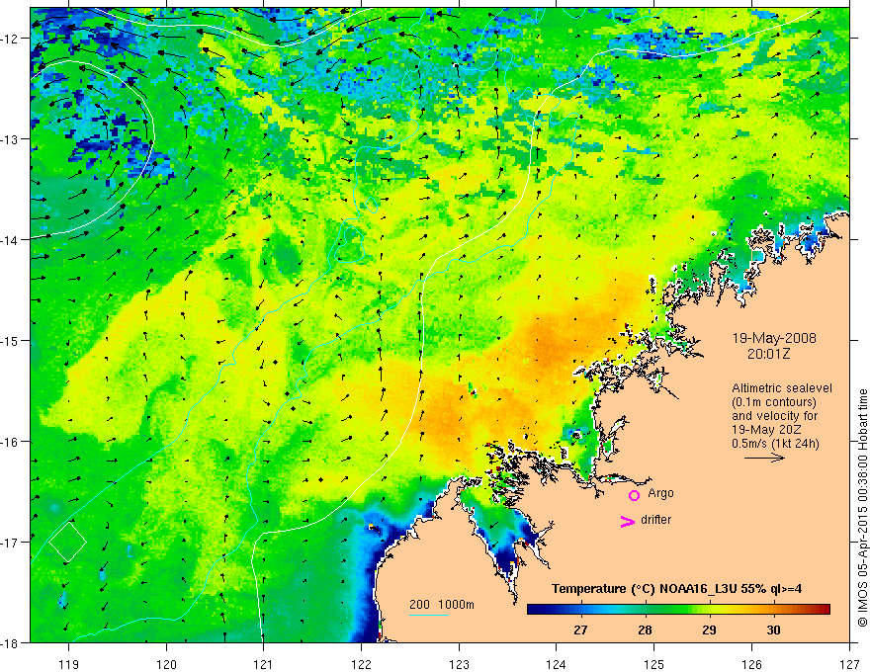The width and height of the screenshot is (870, 672).
Task: Click the colorbar tick label "27"
Action: tap(580, 630)
